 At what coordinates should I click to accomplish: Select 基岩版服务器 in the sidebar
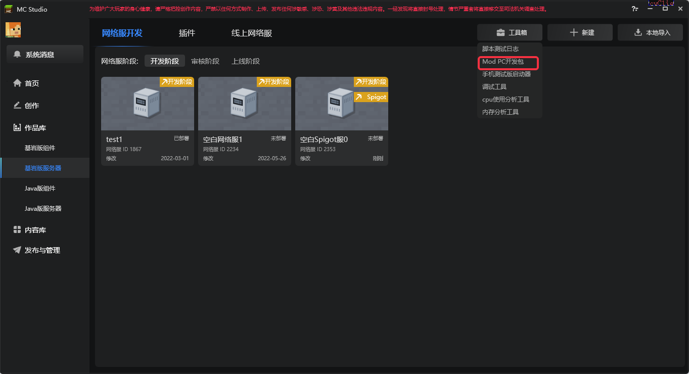[45, 168]
